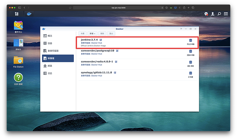The width and height of the screenshot is (237, 140).
Task: Click the browser address bar showing nas-pro-max:5000
Action: click(x=118, y=8)
